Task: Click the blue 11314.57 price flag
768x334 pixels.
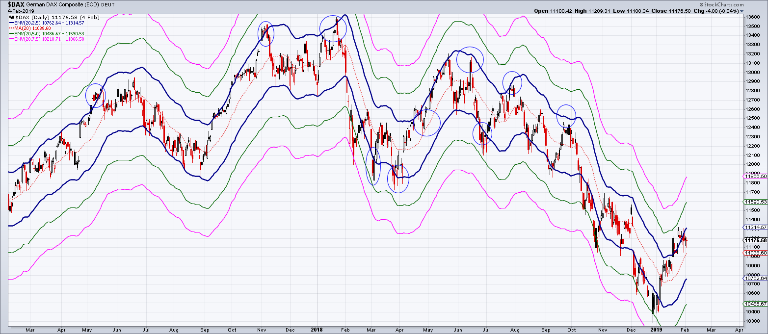Action: coord(756,228)
